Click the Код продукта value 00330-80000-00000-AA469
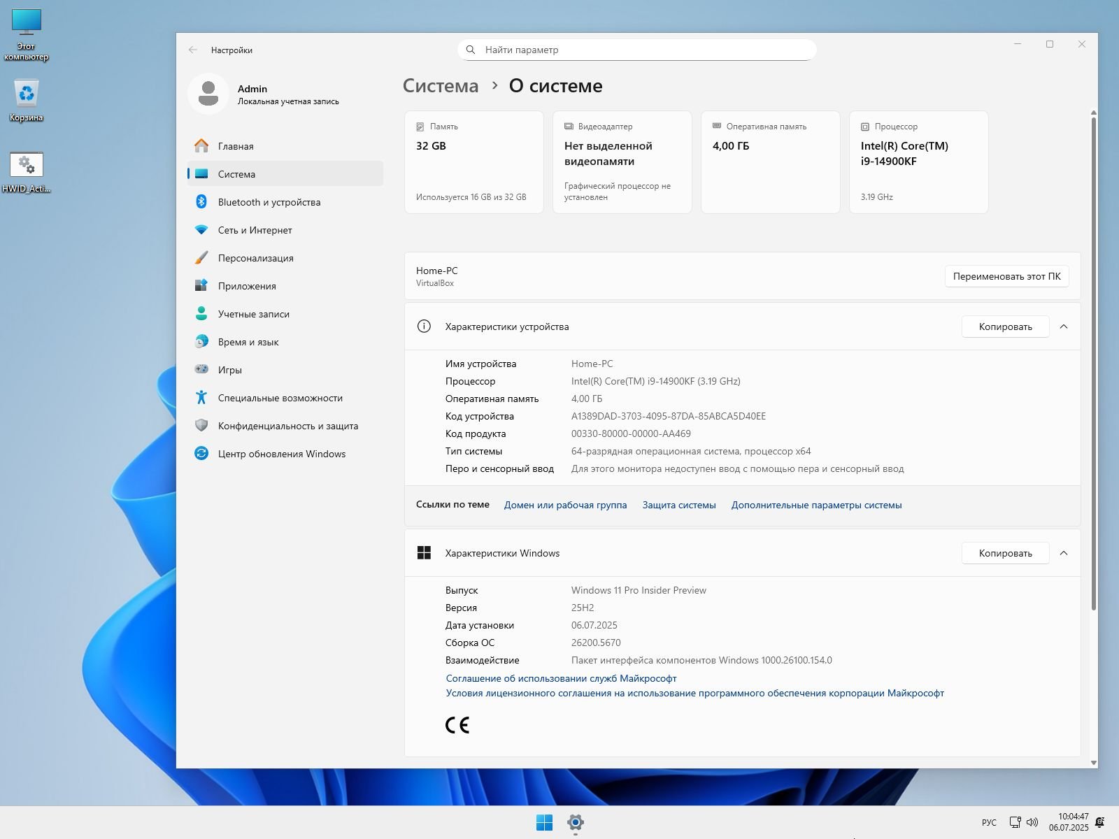Viewport: 1119px width, 839px height. (x=631, y=433)
